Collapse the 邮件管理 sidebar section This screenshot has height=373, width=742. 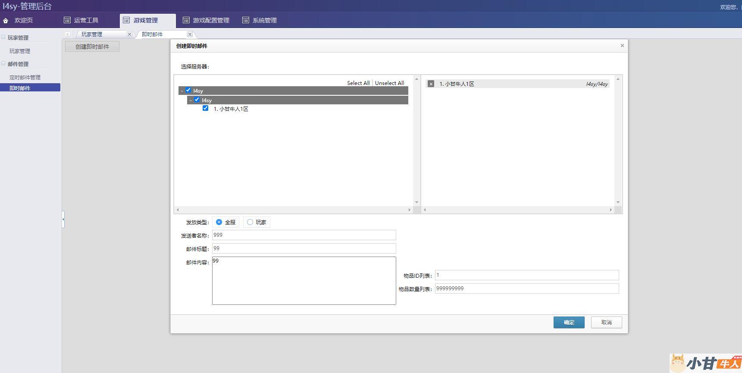point(3,63)
